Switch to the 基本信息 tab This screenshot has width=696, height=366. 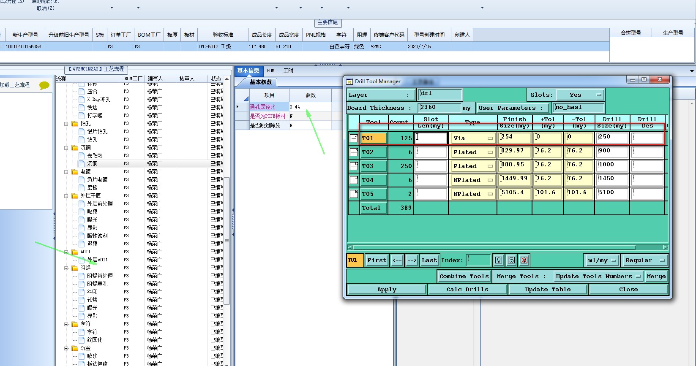pos(248,70)
